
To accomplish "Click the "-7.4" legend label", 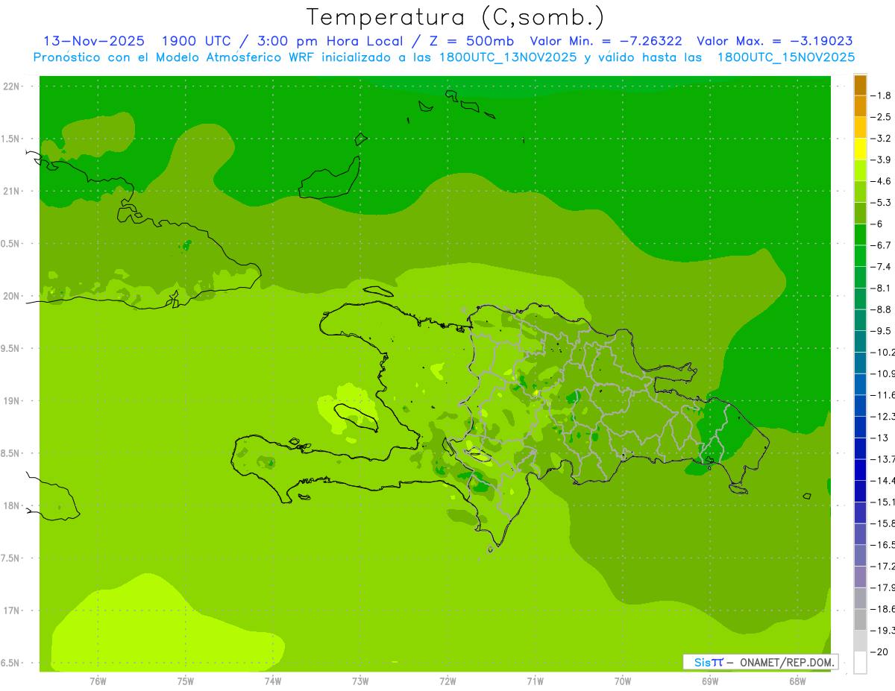I will 882,266.
